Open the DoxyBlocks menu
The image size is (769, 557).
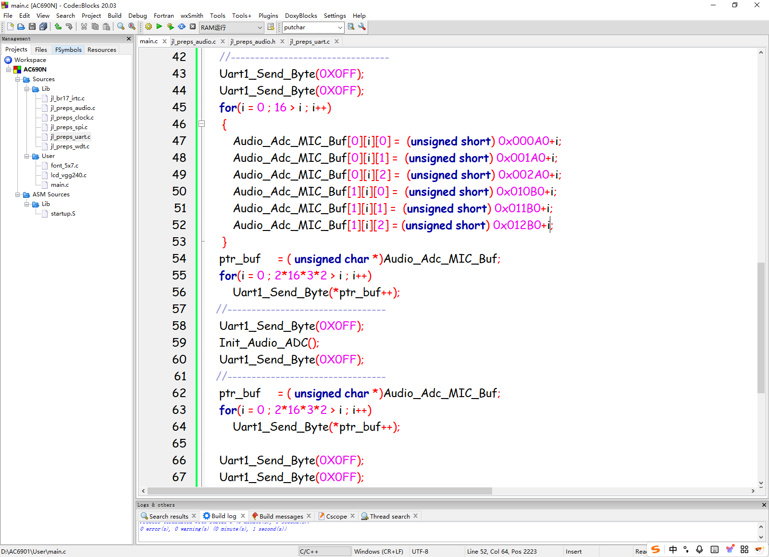pos(301,15)
